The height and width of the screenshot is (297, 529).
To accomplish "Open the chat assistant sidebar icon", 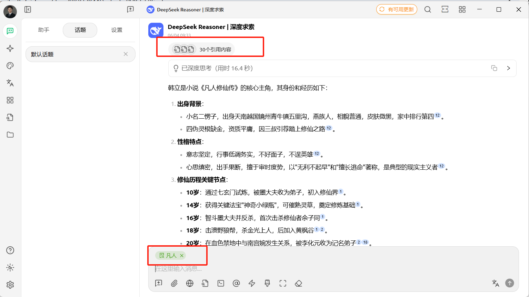I will coord(10,31).
